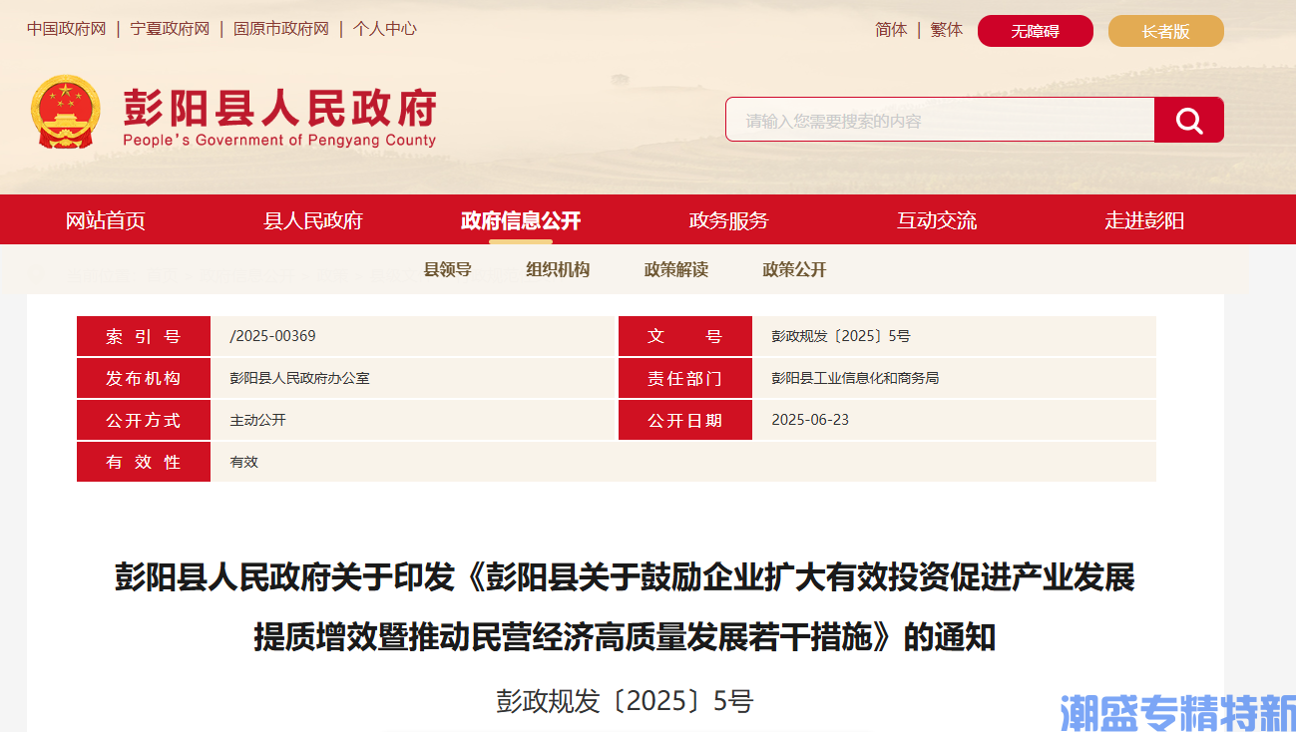
Task: Click the article headline about 彭阳县人民政府关于印发
Action: [x=625, y=606]
